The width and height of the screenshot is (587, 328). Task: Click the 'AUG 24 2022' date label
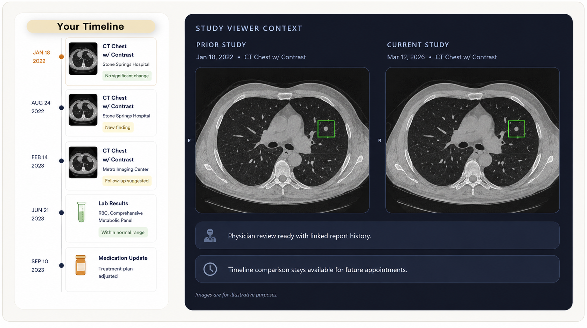(41, 107)
